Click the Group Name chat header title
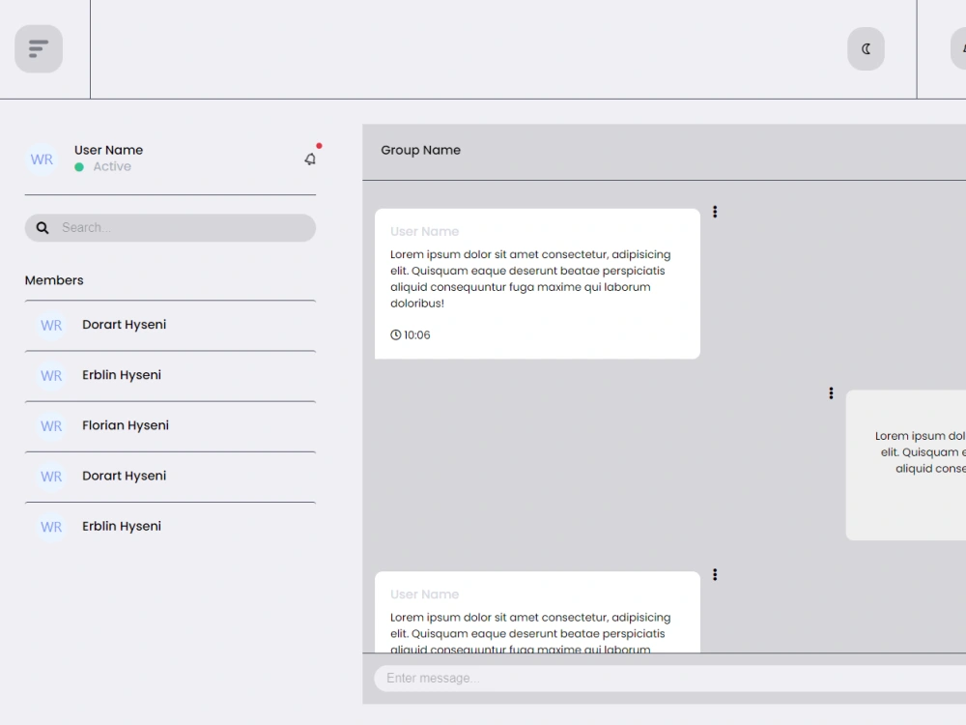Viewport: 966px width, 725px height. [x=421, y=151]
